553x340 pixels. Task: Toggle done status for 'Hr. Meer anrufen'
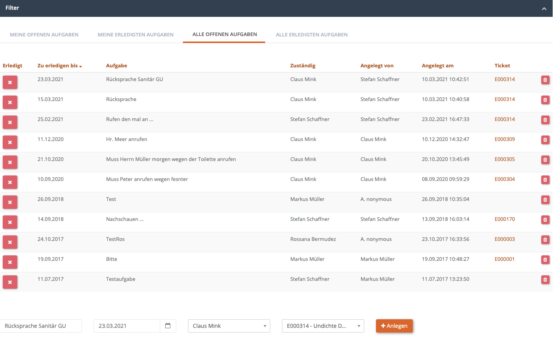pyautogui.click(x=10, y=143)
